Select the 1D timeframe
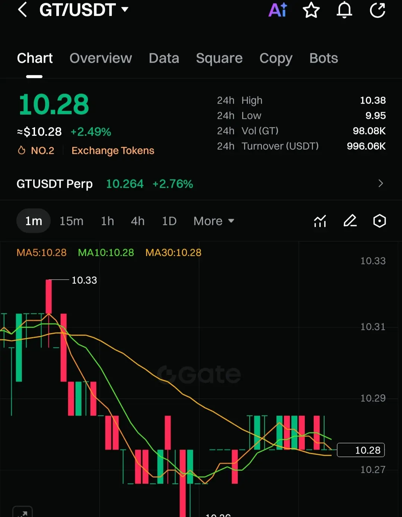 point(169,221)
